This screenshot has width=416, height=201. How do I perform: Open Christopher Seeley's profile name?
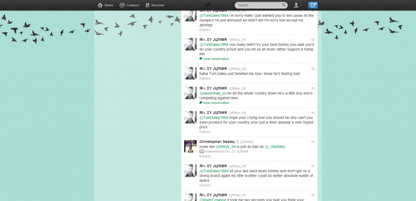click(217, 142)
